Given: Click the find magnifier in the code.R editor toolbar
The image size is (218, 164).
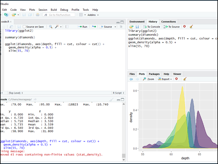Looking at the screenshot, I should click(x=51, y=27).
